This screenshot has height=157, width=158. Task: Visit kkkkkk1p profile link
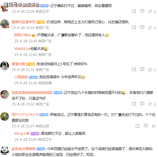[x=22, y=49]
